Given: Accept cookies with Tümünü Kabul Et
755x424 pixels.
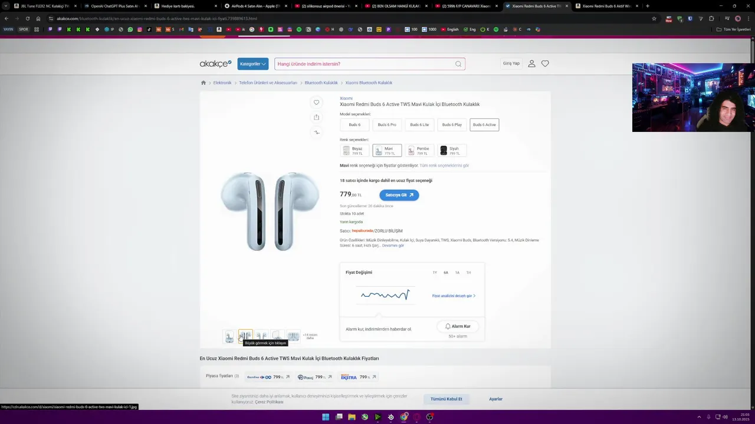Looking at the screenshot, I should (446, 399).
